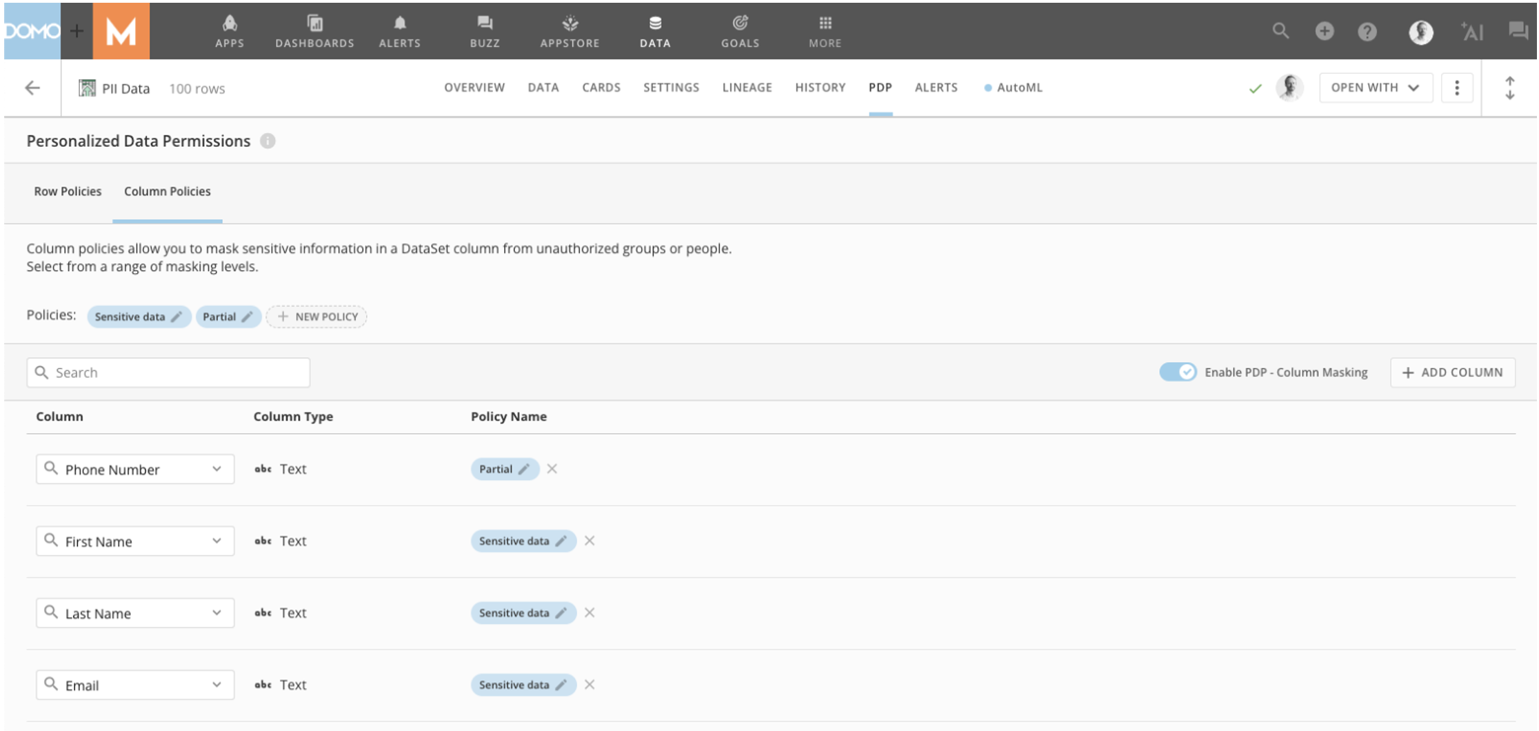
Task: Edit Sensitive data pencil in Email row
Action: pos(561,685)
